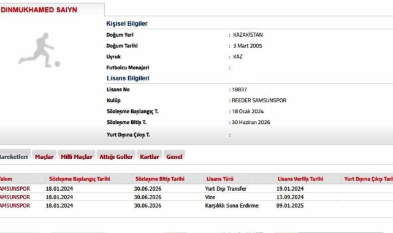Click the Yurt Dışına Çıkış Tarihi header
The width and height of the screenshot is (393, 233).
pos(368,179)
